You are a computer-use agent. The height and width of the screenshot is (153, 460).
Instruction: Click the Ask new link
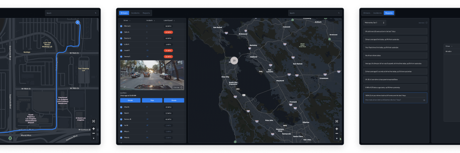(x=422, y=23)
